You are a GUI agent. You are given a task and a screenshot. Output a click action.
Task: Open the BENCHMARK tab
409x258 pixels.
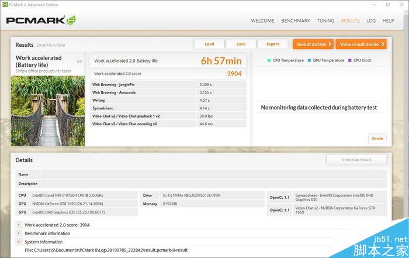(296, 20)
